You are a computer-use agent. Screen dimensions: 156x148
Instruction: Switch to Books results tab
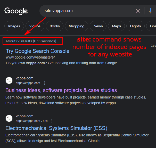(x=55, y=26)
